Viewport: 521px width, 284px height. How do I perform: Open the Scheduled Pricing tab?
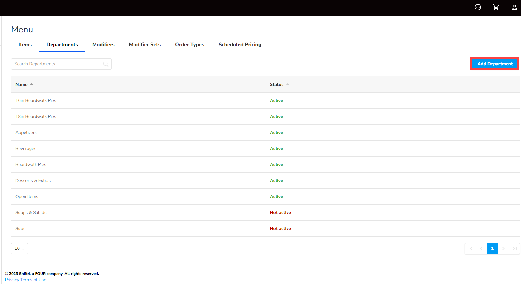pyautogui.click(x=240, y=45)
